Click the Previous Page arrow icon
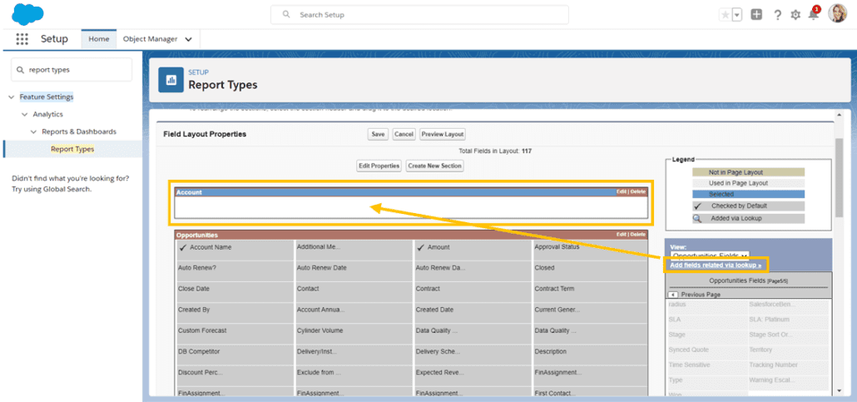This screenshot has height=402, width=857. coord(673,295)
